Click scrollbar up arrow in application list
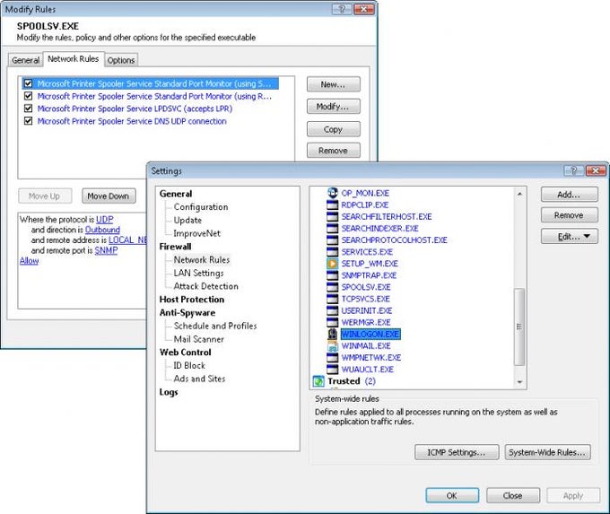Image resolution: width=610 pixels, height=514 pixels. pos(519,194)
